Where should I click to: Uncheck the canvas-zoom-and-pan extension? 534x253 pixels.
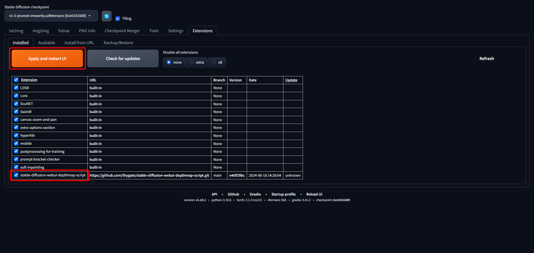coord(16,120)
